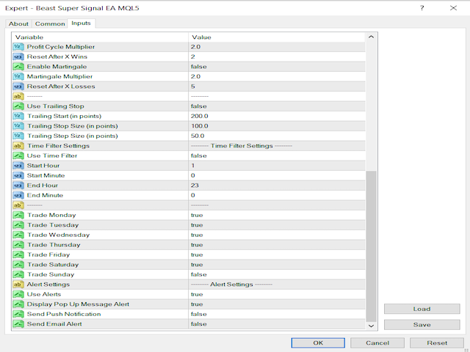Click the Cancel button
The width and height of the screenshot is (470, 352).
point(377,342)
